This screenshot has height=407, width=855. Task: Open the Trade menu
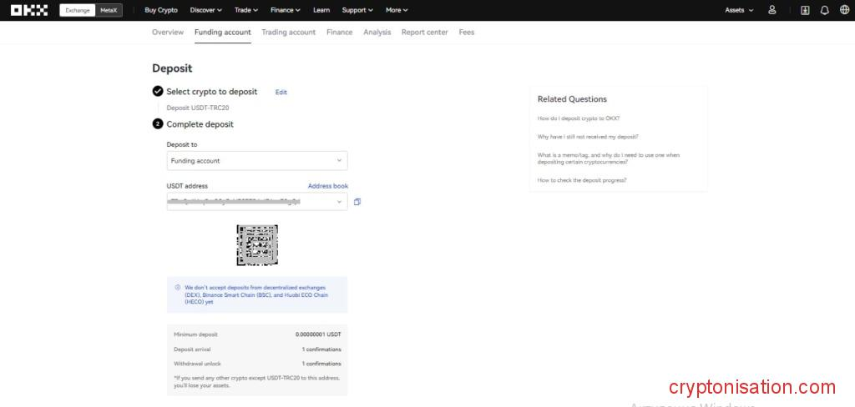click(246, 10)
